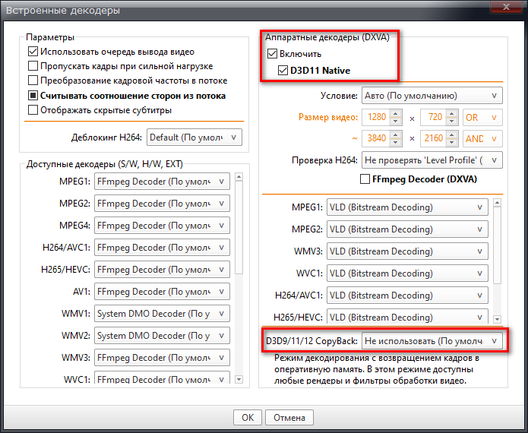Click scroll-down arrow of available decoders list

[239, 380]
